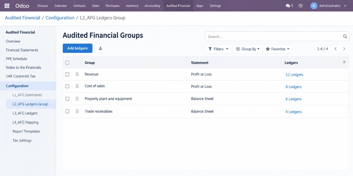The width and height of the screenshot is (353, 176).
Task: Open the Favorites dropdown
Action: (x=278, y=49)
